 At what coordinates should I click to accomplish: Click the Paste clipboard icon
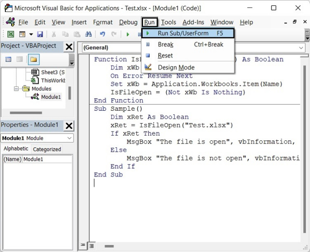click(x=77, y=34)
